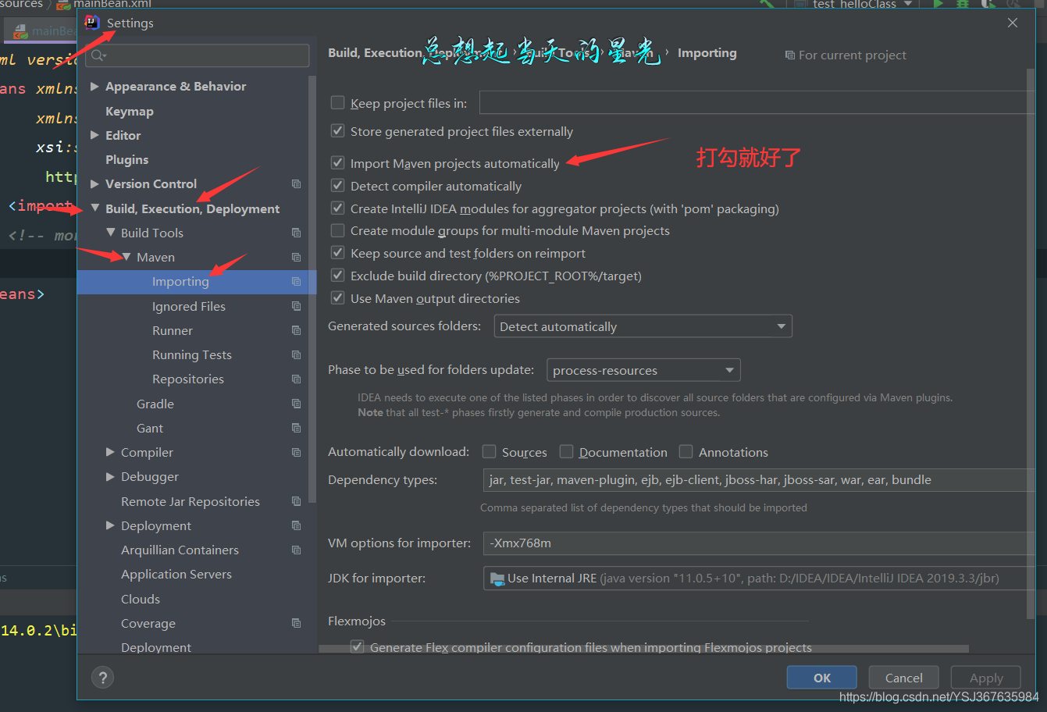Screen dimensions: 1047x712
Task: Select Clouds settings page
Action: pyautogui.click(x=141, y=599)
